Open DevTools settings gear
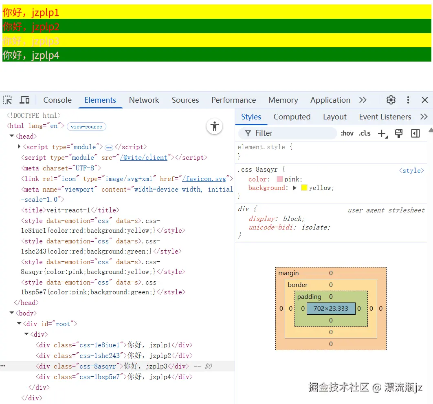Screen dimensions: 433x404 pos(391,99)
